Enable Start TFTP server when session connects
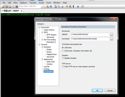This screenshot has width=125, height=97. [63, 66]
